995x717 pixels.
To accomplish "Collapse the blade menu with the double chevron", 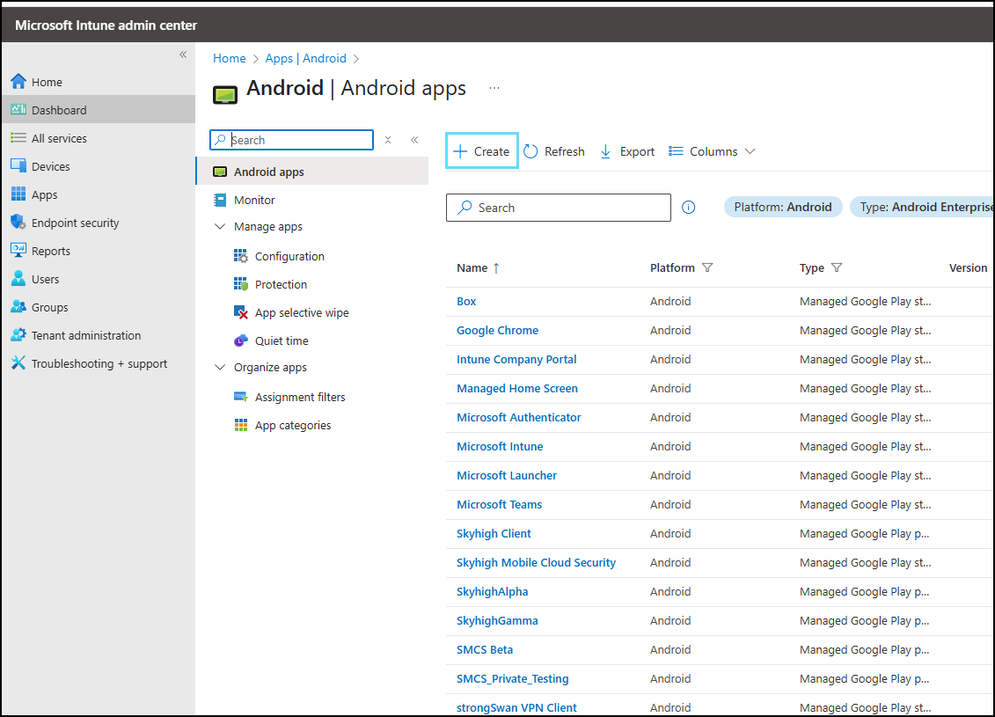I will pyautogui.click(x=414, y=140).
